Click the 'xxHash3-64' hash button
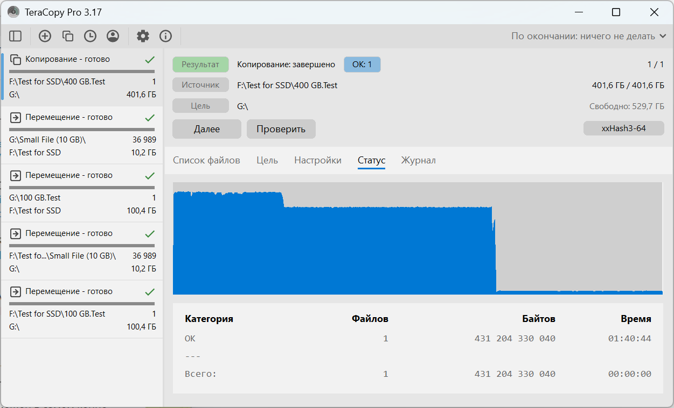The height and width of the screenshot is (408, 674). pyautogui.click(x=624, y=128)
